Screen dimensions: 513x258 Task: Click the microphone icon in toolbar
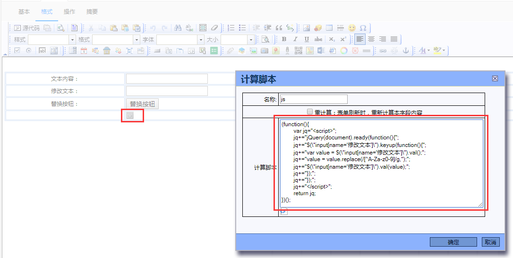point(287,51)
